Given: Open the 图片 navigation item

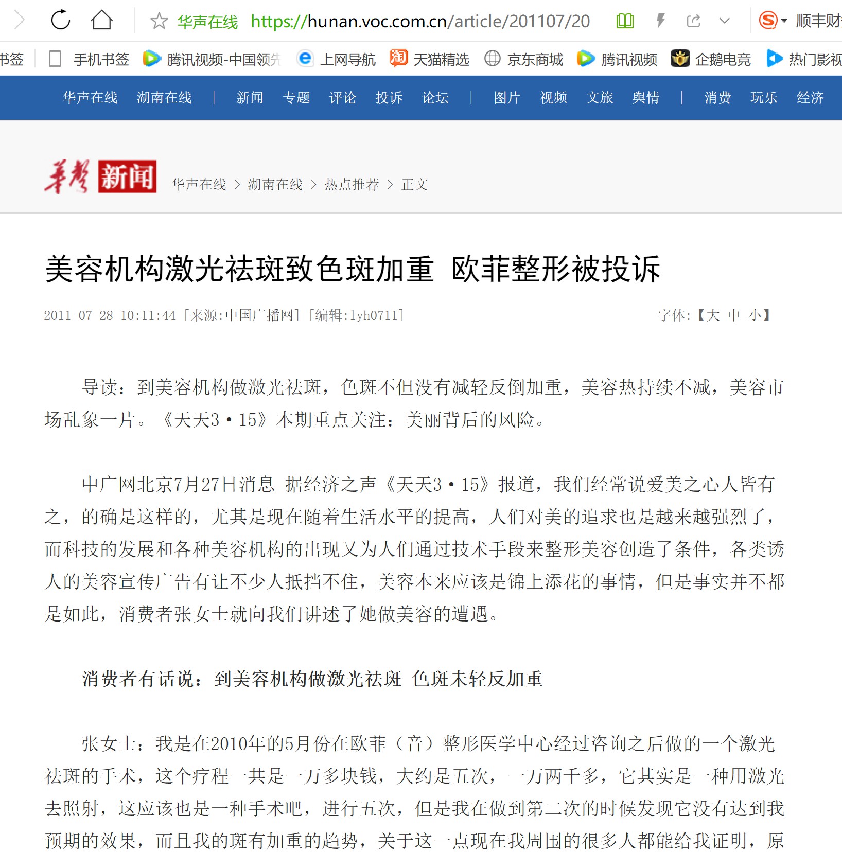Looking at the screenshot, I should pyautogui.click(x=507, y=97).
